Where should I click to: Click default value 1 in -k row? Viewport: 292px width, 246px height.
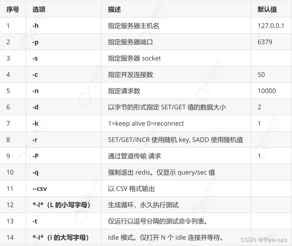(x=259, y=123)
